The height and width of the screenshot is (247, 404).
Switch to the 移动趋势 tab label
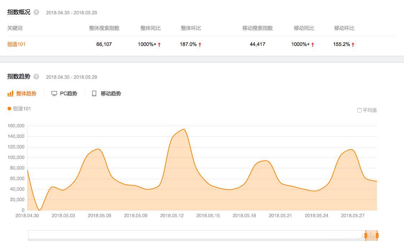111,93
